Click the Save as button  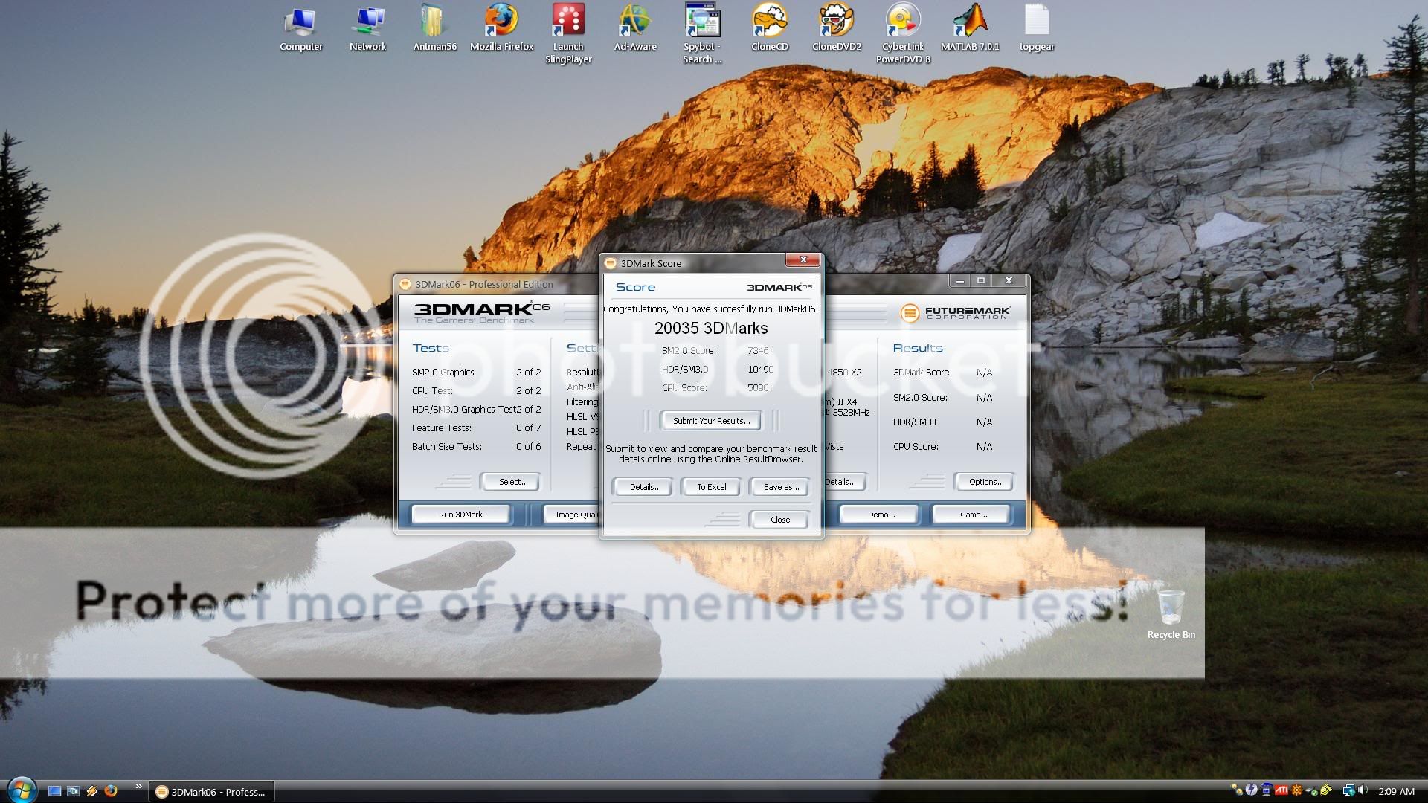pos(781,487)
